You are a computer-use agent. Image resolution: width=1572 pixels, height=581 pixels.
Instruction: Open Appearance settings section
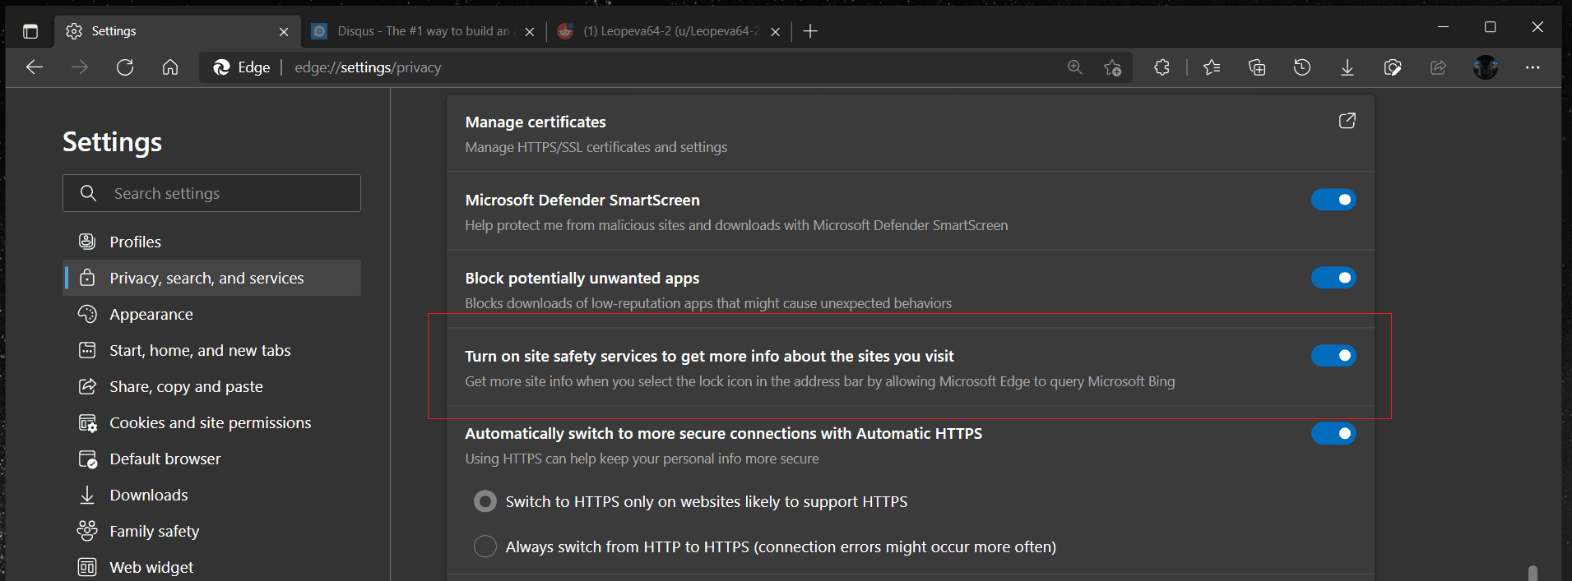coord(212,314)
